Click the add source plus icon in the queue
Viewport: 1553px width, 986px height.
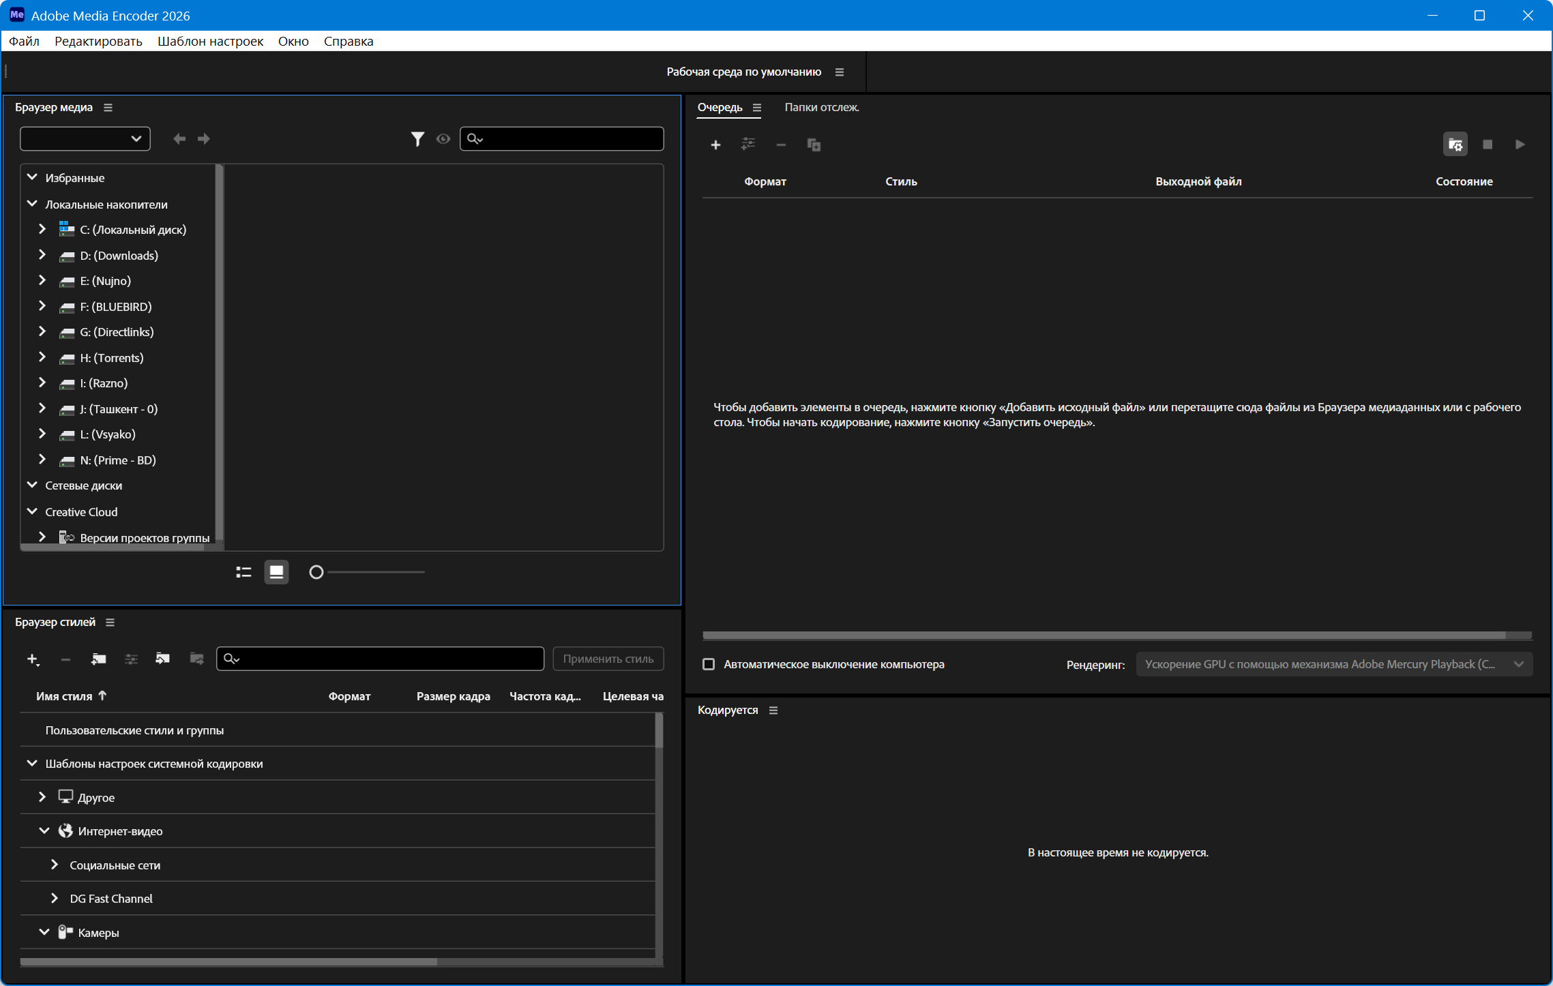click(715, 145)
